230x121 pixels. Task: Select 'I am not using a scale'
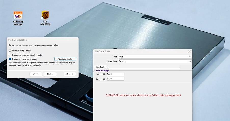point(10,51)
